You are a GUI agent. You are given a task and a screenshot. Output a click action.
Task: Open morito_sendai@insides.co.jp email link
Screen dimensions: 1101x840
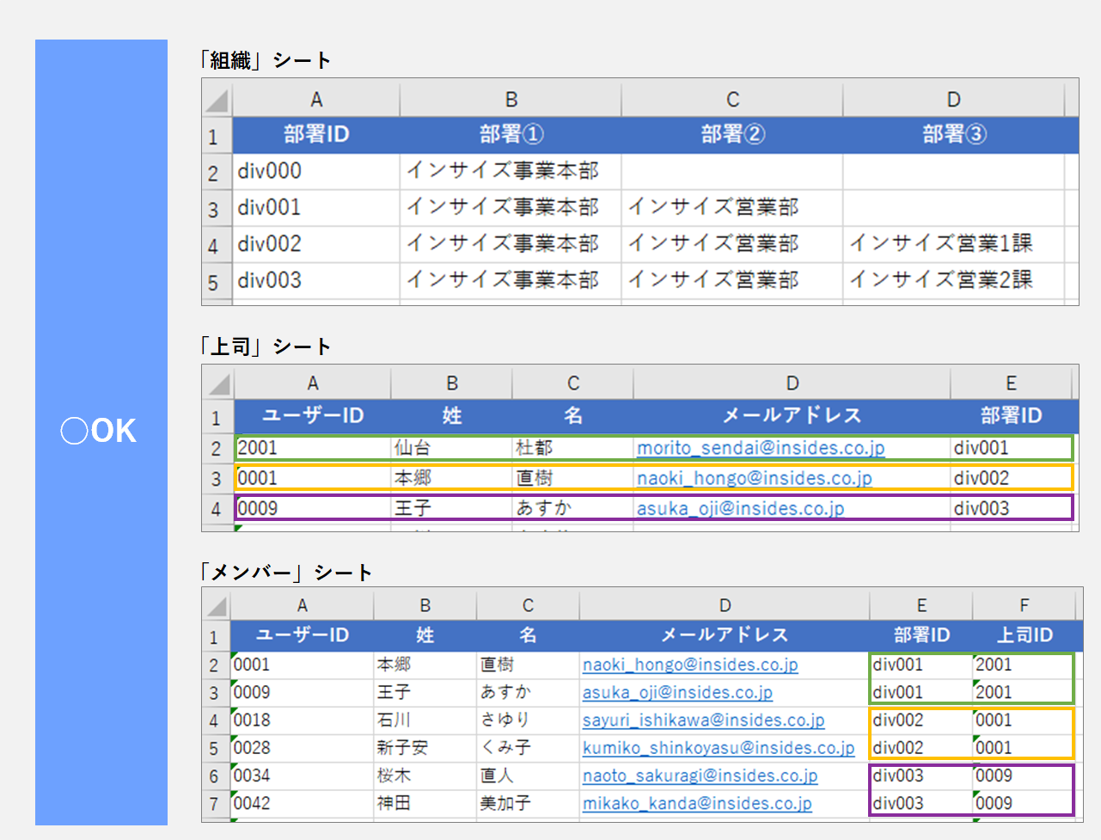760,448
